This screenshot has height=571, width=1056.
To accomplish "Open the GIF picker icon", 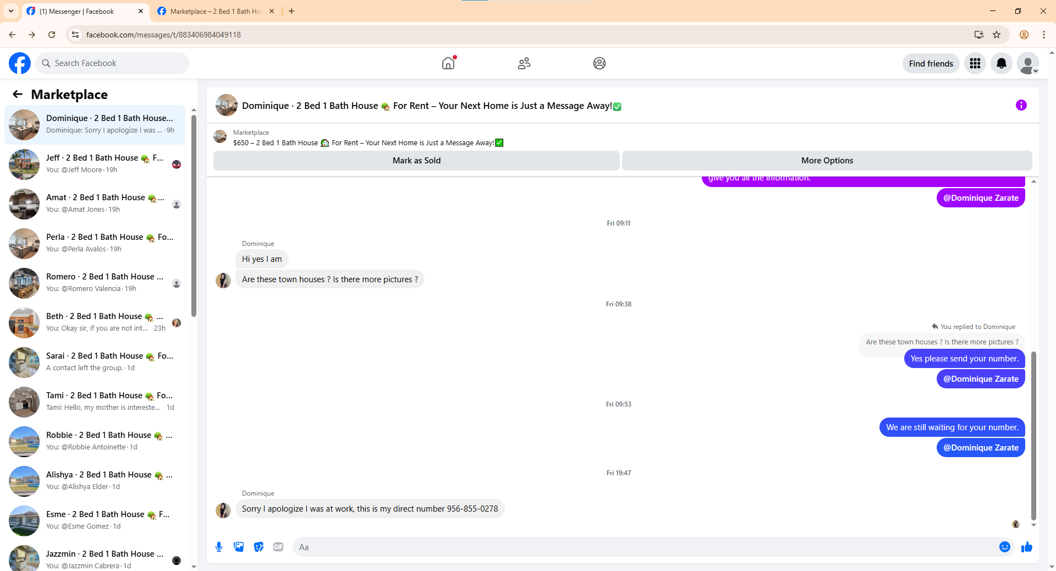I will coord(278,547).
